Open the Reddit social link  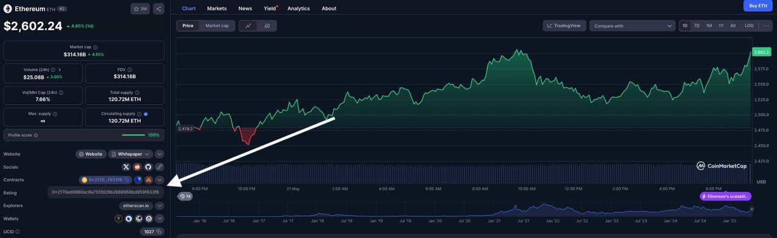[x=137, y=167]
